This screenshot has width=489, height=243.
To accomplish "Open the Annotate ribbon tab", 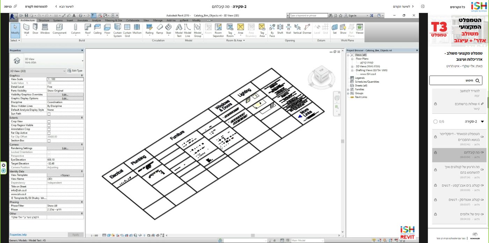I will pyautogui.click(x=82, y=21).
